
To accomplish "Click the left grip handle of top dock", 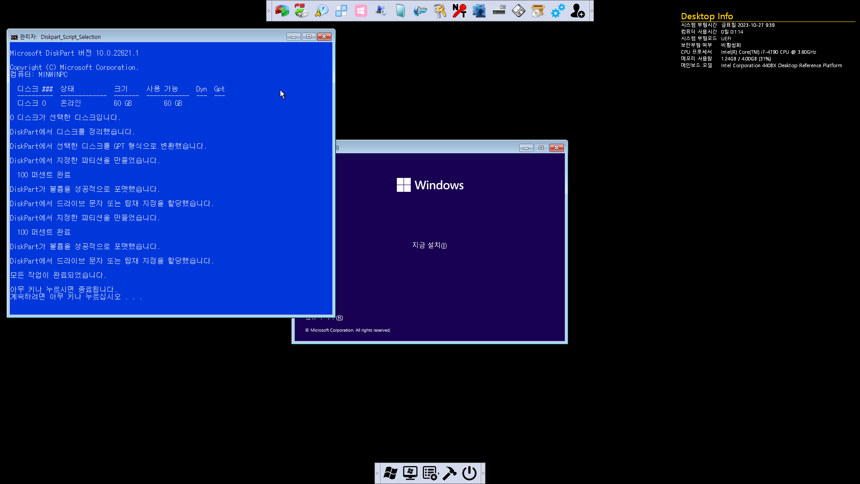I will [x=269, y=11].
